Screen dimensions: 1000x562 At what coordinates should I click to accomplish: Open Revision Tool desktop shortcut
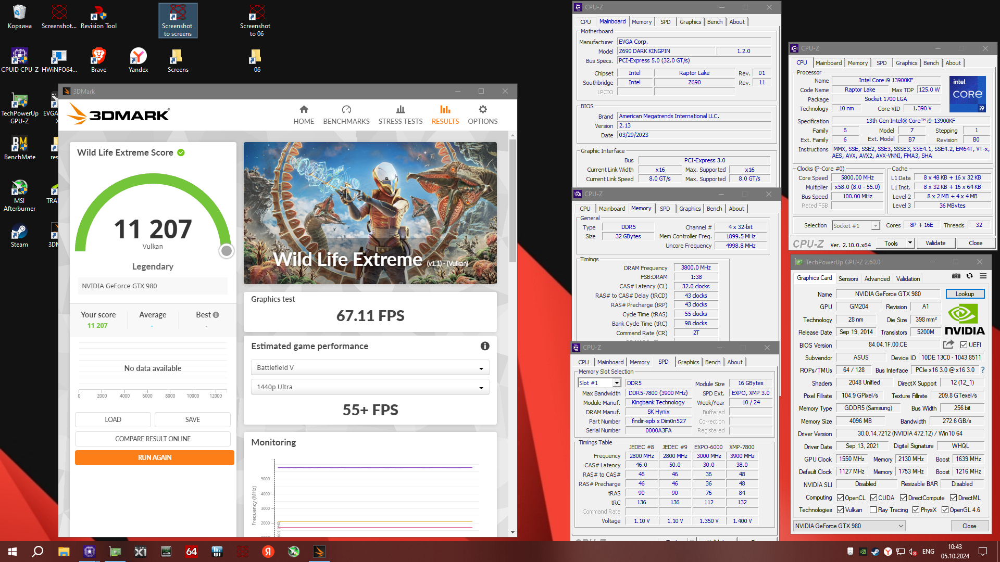[98, 17]
